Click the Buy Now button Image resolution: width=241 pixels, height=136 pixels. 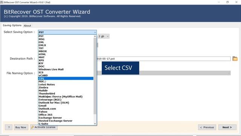click(21, 127)
